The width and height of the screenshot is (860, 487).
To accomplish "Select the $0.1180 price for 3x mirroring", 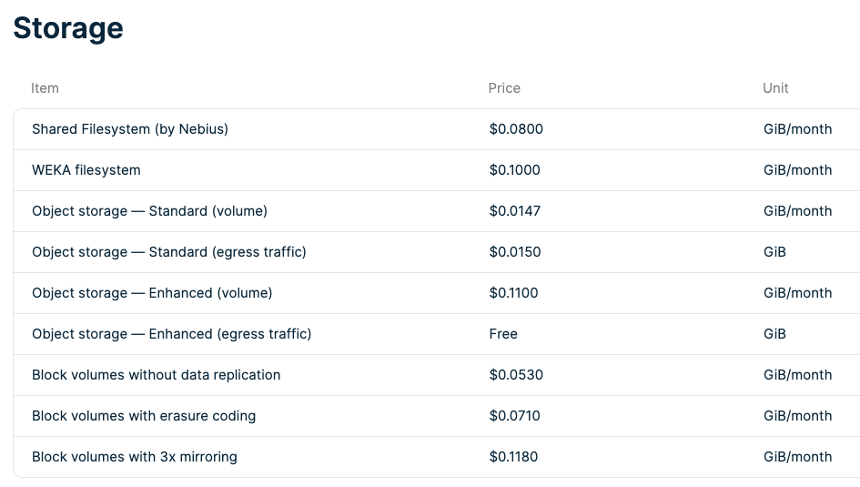I will 514,457.
